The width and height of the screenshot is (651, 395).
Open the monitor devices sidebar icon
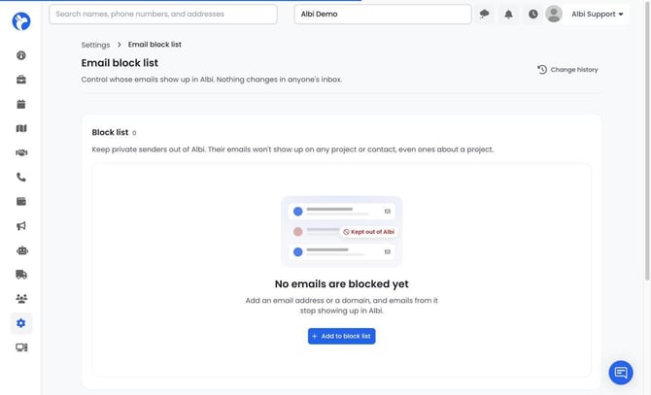click(21, 347)
